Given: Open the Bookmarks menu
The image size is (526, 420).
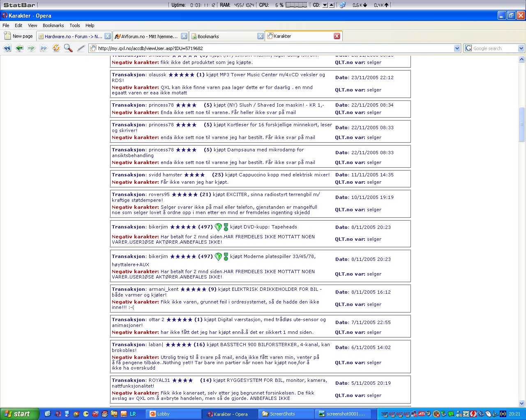Looking at the screenshot, I should click(x=53, y=25).
